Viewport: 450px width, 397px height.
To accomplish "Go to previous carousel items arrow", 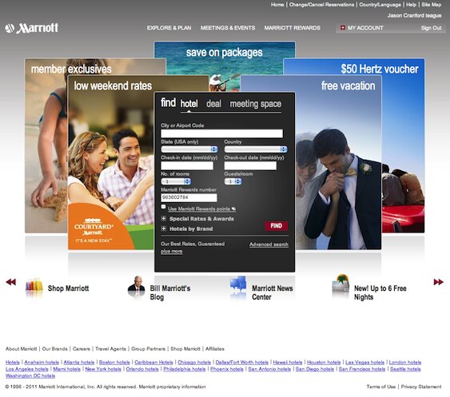I will 11,282.
